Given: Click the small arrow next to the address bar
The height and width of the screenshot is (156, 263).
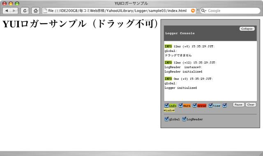Looking at the screenshot, I should [198, 11].
